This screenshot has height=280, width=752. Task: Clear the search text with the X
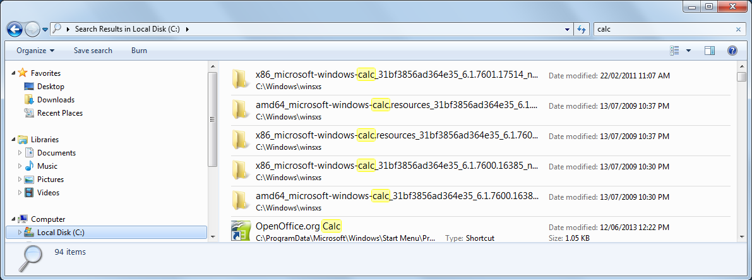tap(738, 29)
